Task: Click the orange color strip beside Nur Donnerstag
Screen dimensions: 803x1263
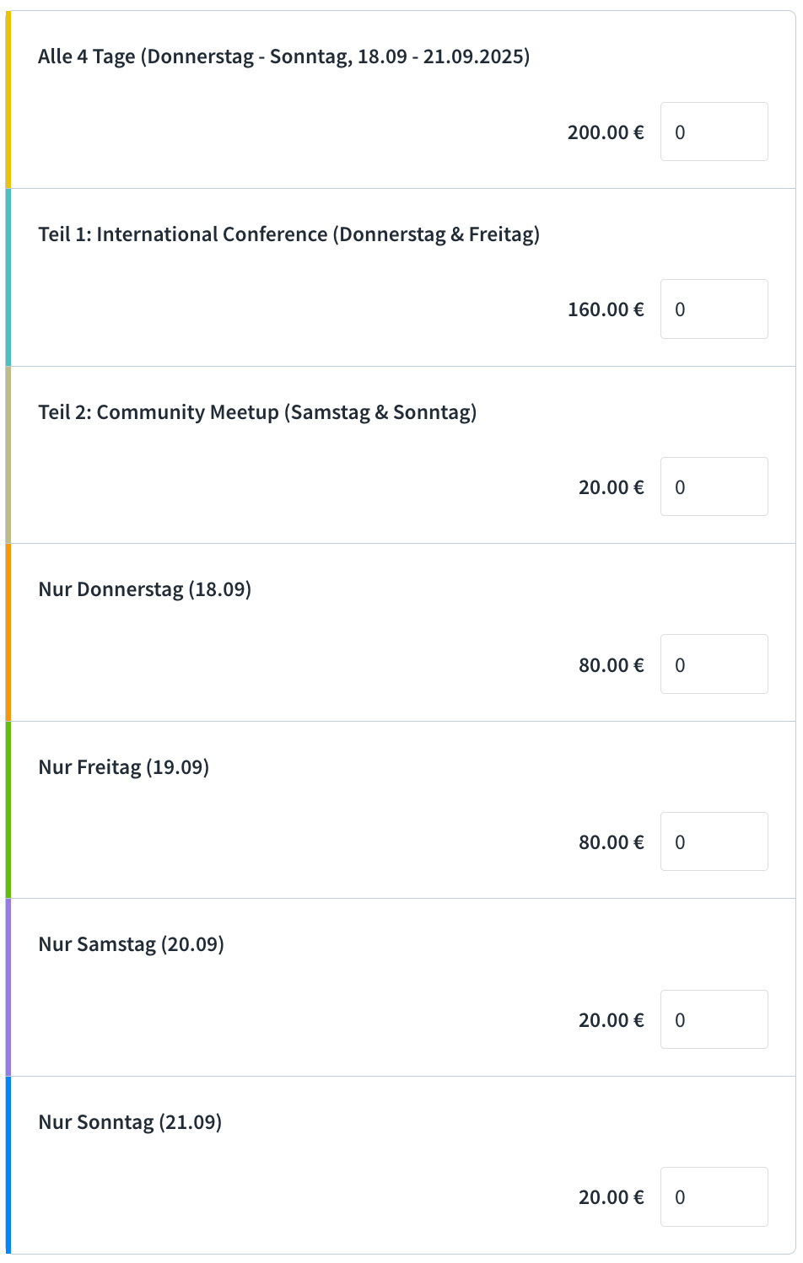Action: 8,632
